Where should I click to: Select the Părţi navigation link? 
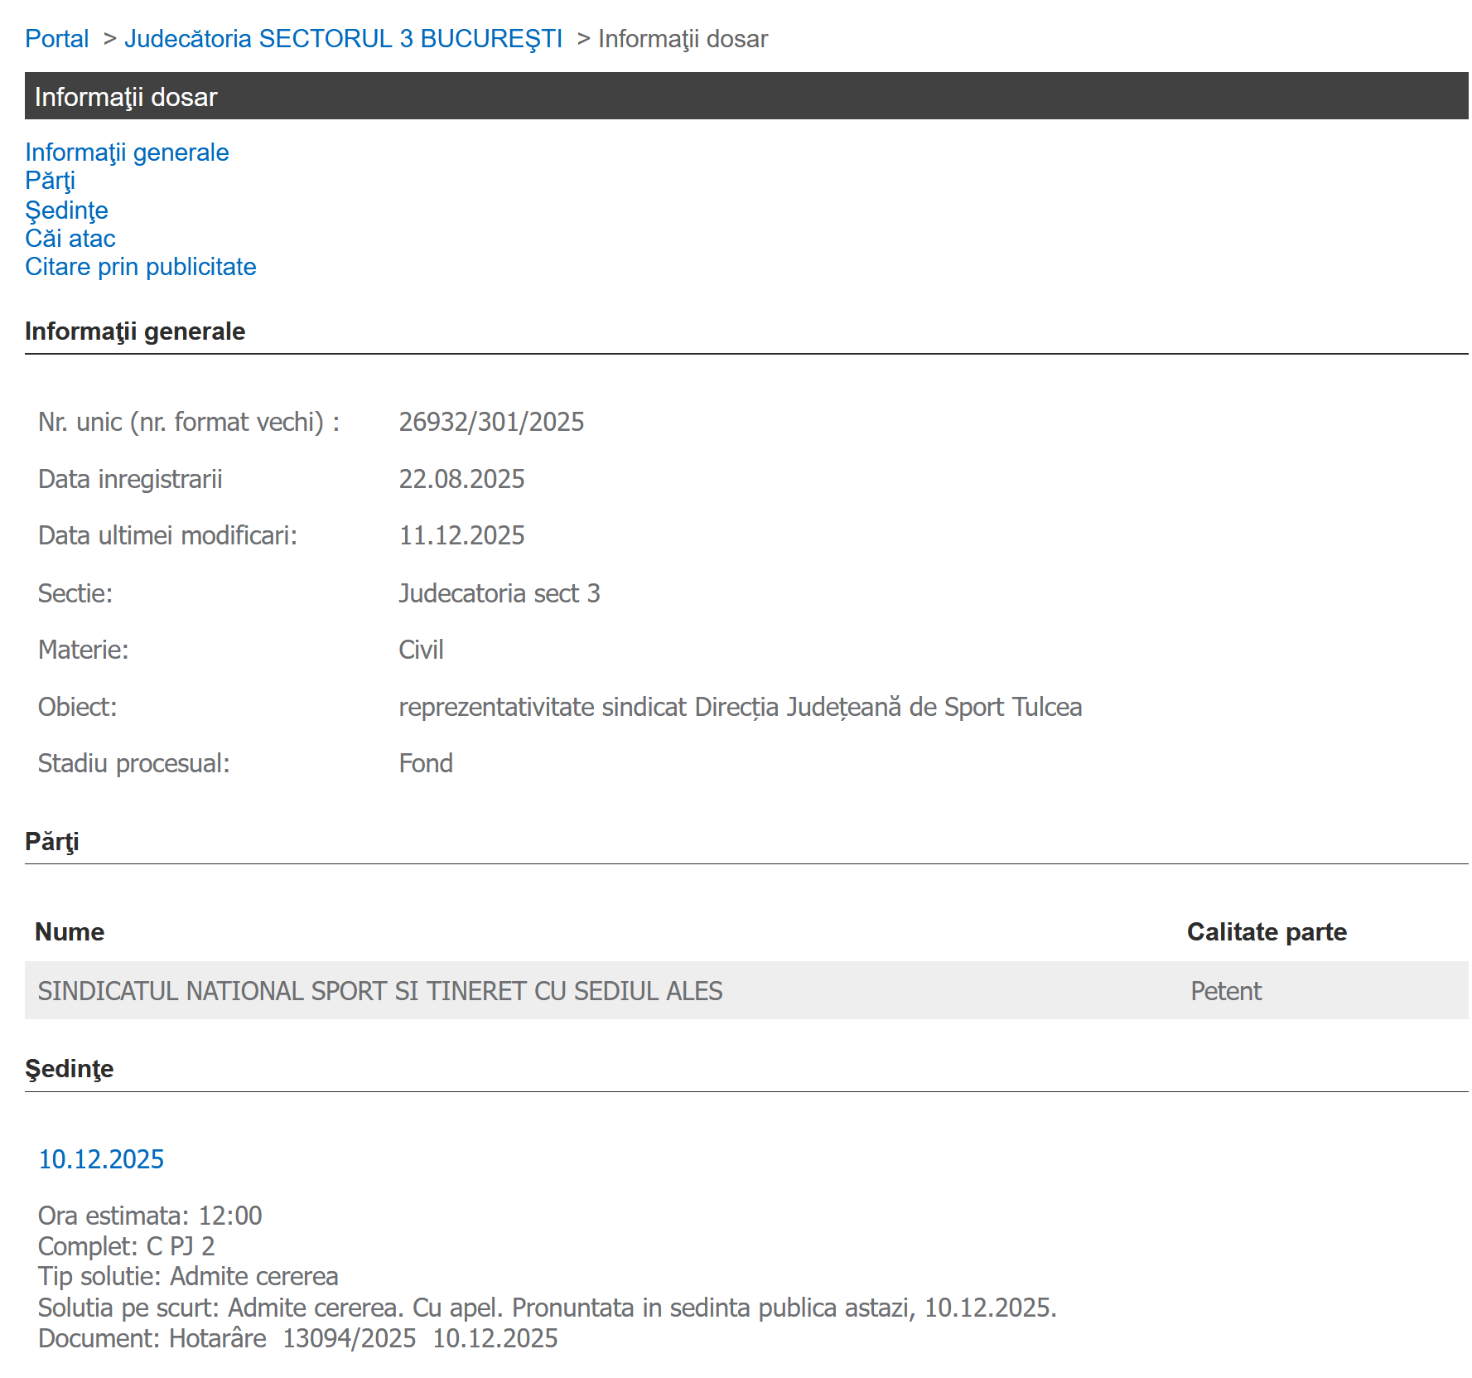point(50,181)
